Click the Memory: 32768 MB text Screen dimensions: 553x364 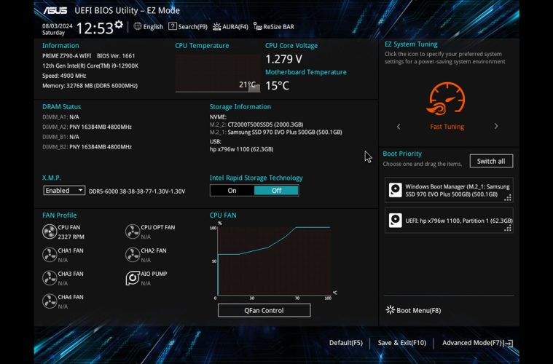tap(90, 86)
